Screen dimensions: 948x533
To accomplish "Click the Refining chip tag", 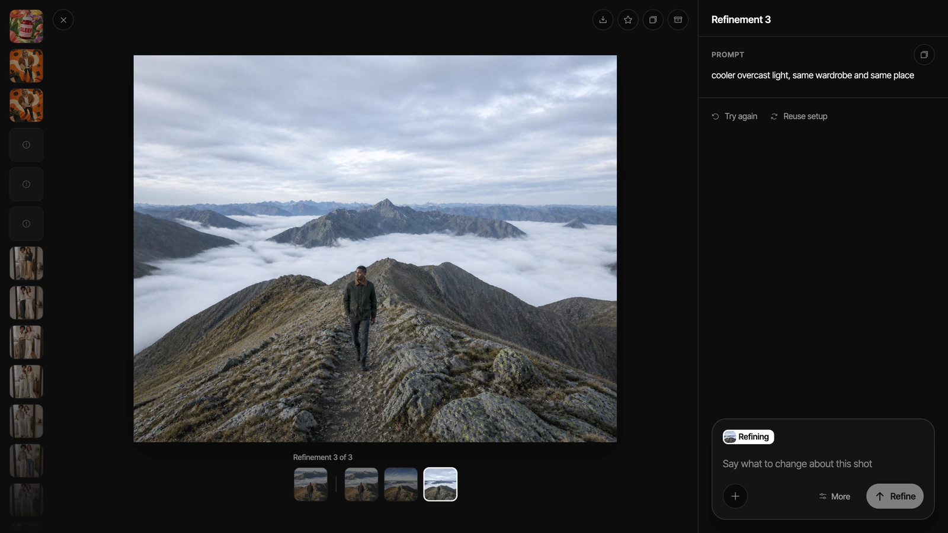I will pyautogui.click(x=748, y=437).
